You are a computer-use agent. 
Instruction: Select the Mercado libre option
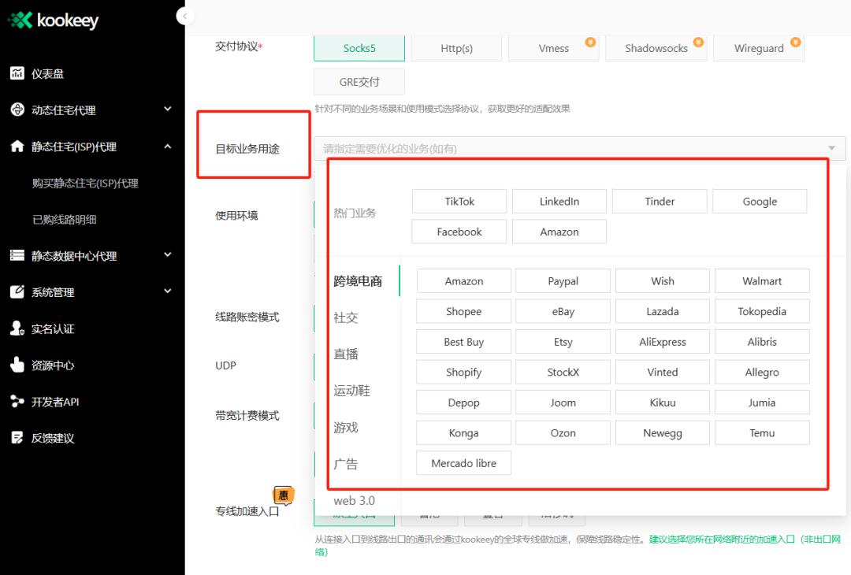(464, 463)
